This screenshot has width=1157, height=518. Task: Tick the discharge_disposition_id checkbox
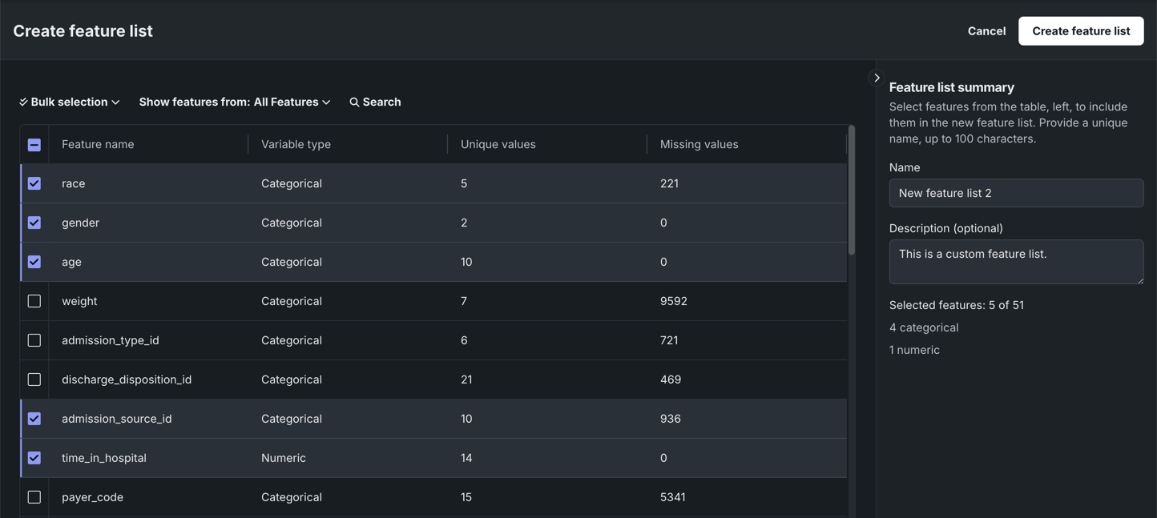point(34,379)
